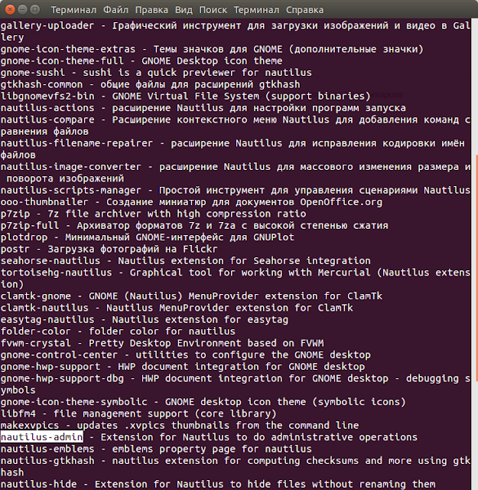This screenshot has height=490, width=478.
Task: Maximize the terminal window
Action: [35, 10]
